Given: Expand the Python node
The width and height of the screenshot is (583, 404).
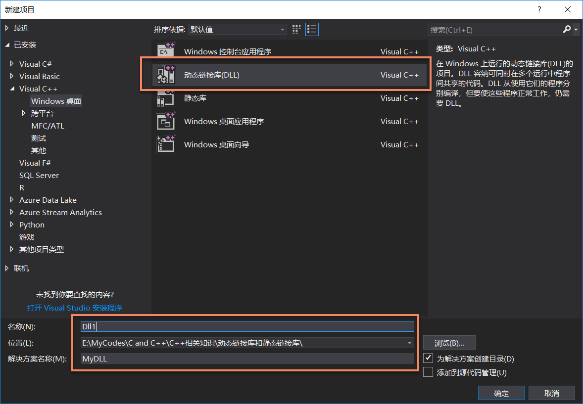Looking at the screenshot, I should click(x=12, y=224).
